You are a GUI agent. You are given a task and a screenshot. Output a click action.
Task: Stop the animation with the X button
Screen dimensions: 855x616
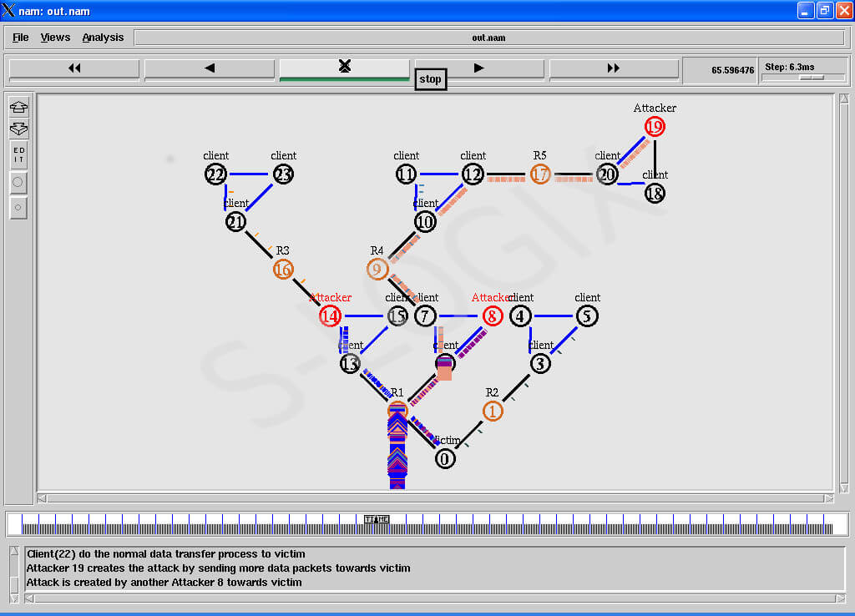coord(344,67)
